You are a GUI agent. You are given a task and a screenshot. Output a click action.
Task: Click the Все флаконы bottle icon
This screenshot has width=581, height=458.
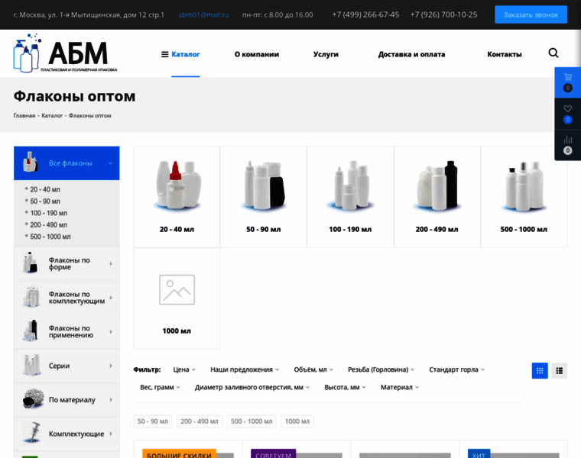31,162
